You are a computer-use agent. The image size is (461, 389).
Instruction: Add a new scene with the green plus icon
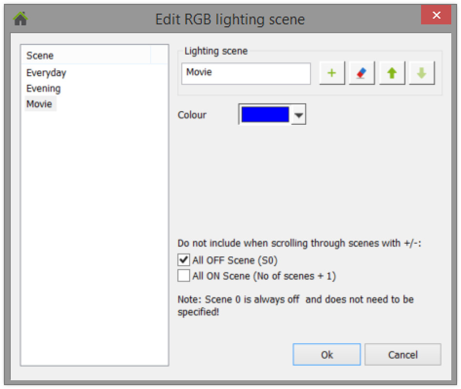[331, 73]
